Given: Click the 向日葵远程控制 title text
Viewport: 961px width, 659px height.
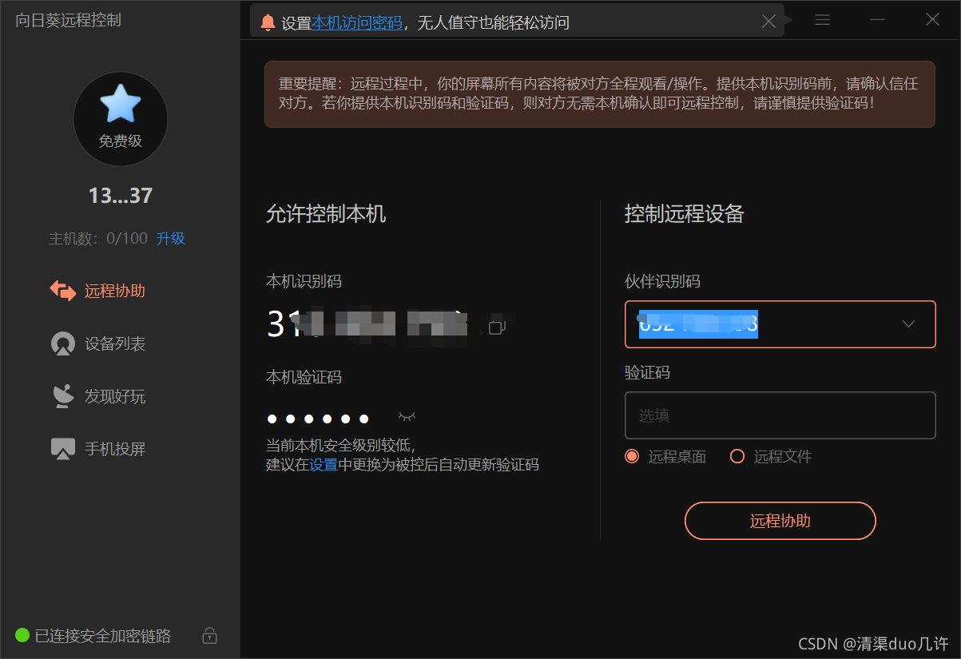Looking at the screenshot, I should [x=69, y=20].
